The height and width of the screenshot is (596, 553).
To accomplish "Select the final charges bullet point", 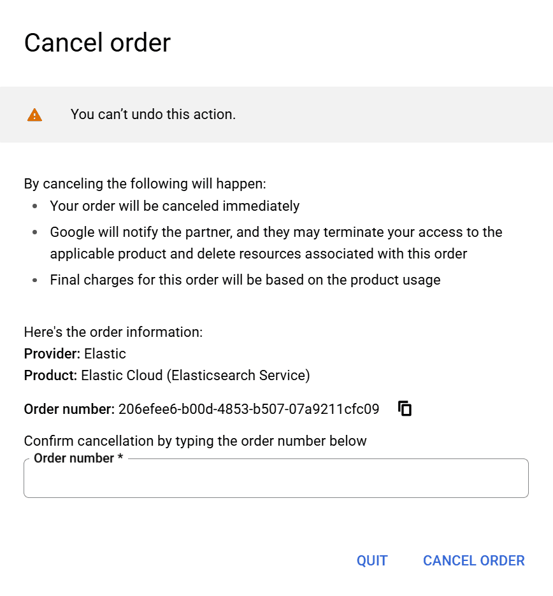I will [x=245, y=280].
